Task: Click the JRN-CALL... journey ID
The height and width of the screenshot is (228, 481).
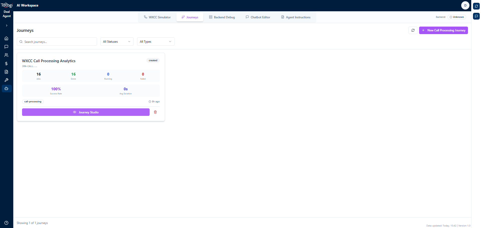Action: (x=30, y=66)
